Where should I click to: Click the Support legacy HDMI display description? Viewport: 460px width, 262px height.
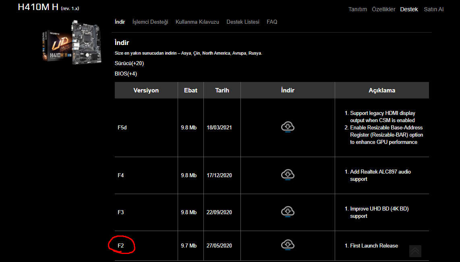(x=383, y=117)
